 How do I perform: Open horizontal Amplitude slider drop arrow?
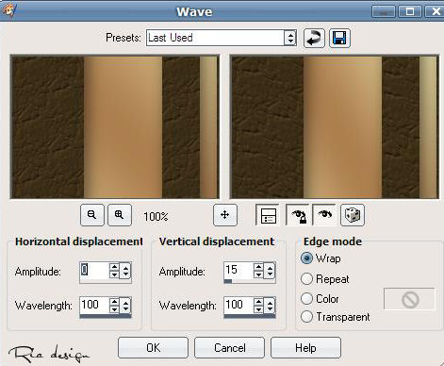(x=125, y=271)
